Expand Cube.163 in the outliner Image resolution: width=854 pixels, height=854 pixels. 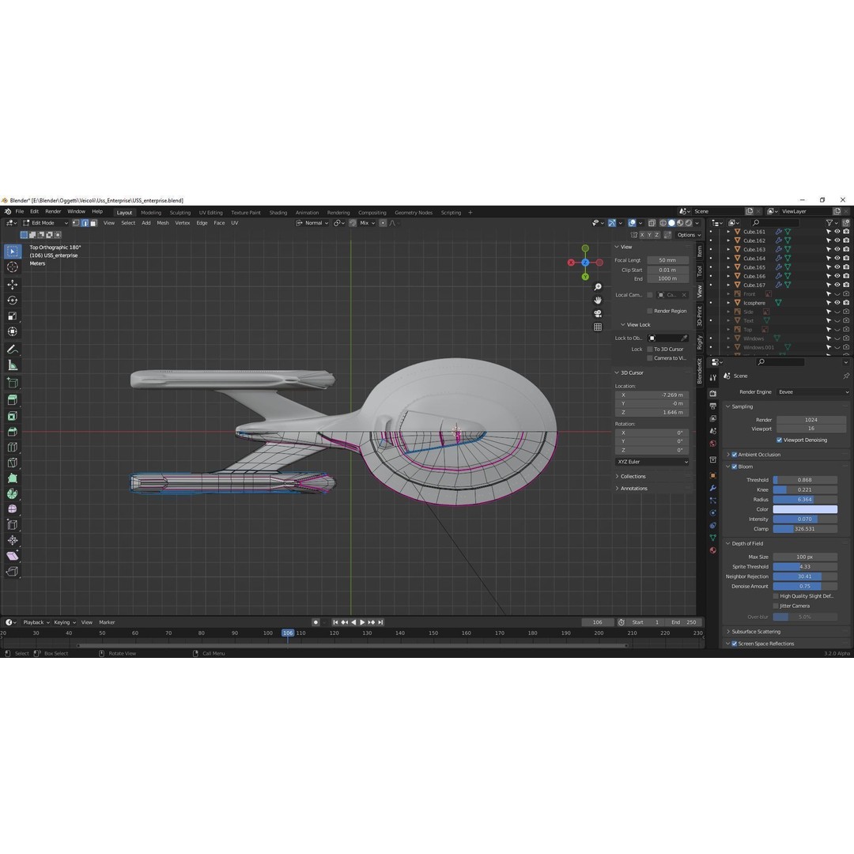pos(728,250)
